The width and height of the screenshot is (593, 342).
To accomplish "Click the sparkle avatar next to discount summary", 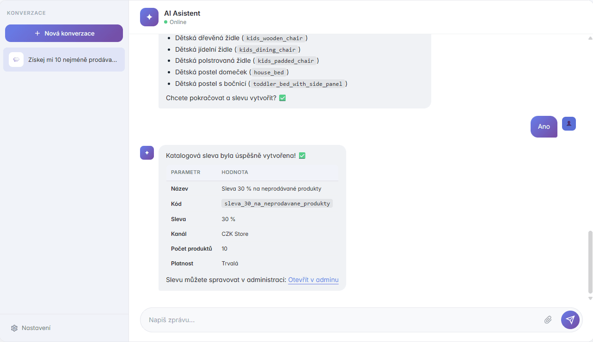I will coord(147,152).
